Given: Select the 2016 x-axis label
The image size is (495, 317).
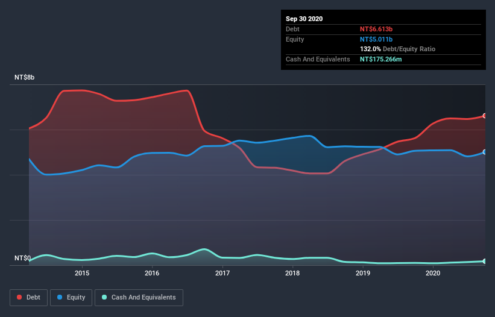Looking at the screenshot, I should click(x=152, y=273).
